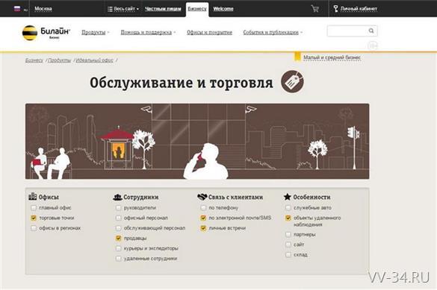The image size is (437, 290).
Task: Follow the Идеальный офис breadcrumb link
Action: click(x=95, y=60)
